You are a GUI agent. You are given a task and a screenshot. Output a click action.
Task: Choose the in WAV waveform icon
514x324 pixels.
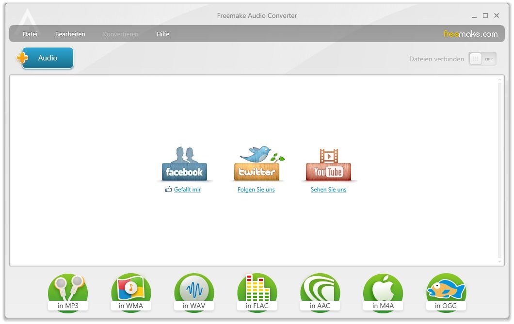[x=194, y=293]
